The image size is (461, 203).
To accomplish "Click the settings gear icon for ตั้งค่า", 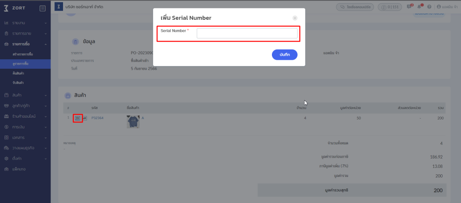I will 6,159.
